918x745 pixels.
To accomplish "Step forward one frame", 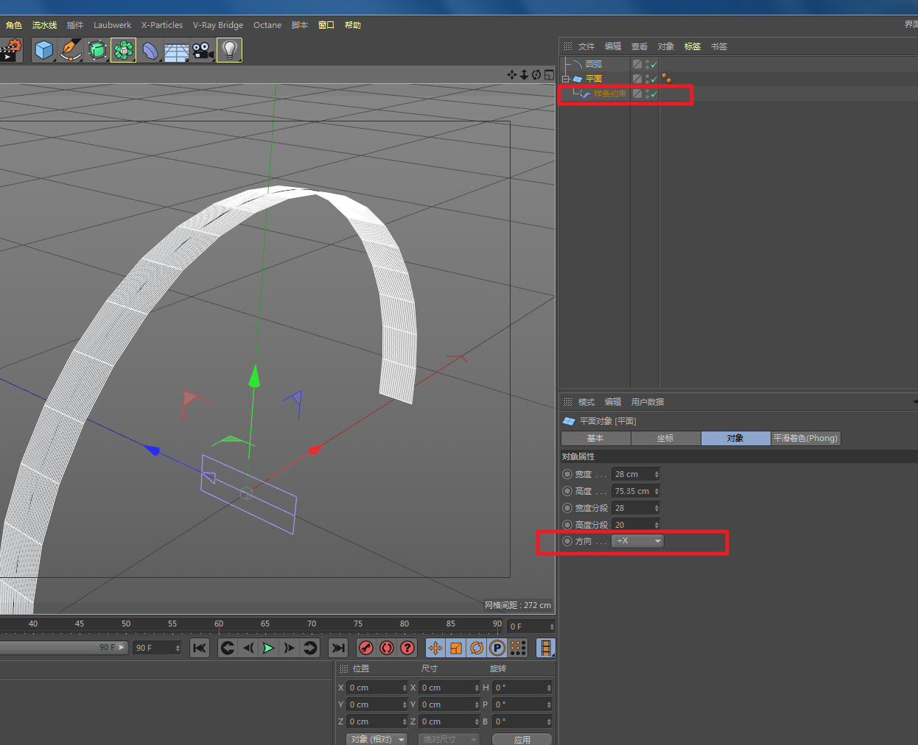I will 289,648.
